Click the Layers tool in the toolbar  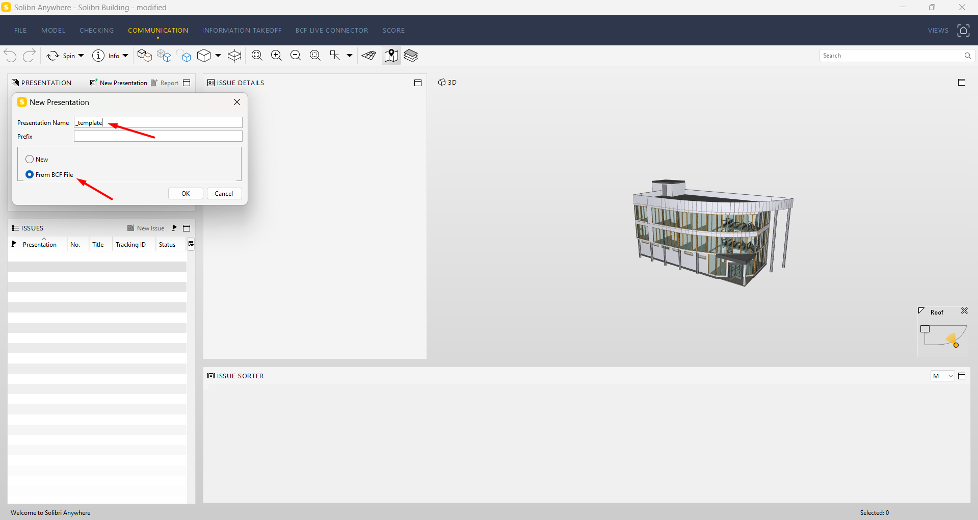tap(411, 56)
